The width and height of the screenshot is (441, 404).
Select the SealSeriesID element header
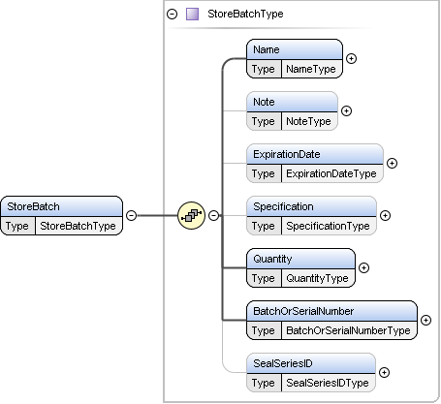point(311,363)
